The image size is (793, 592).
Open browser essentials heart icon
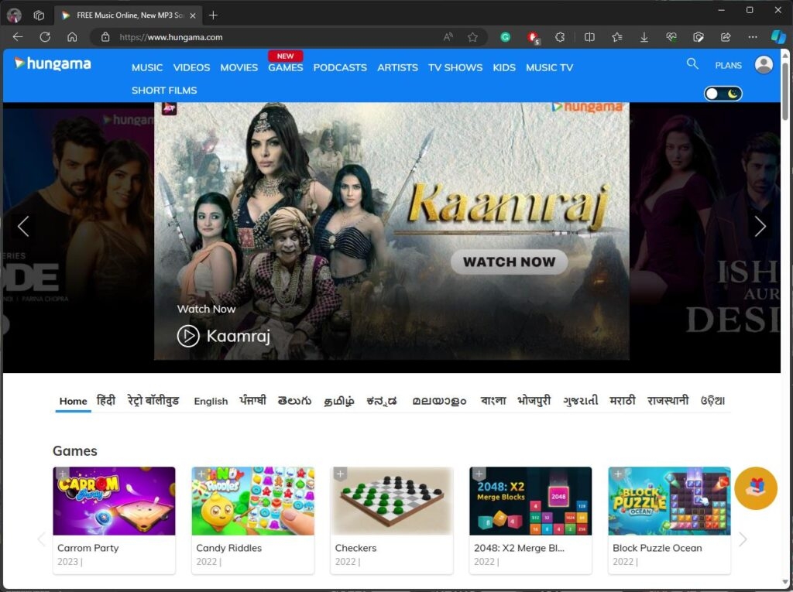pos(671,37)
